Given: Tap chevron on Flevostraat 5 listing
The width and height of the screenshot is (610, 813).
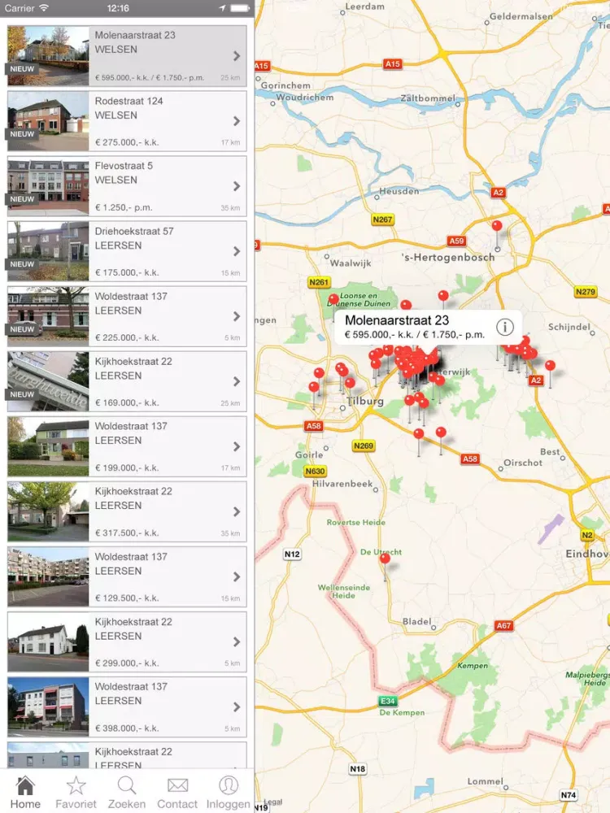Looking at the screenshot, I should tap(237, 186).
